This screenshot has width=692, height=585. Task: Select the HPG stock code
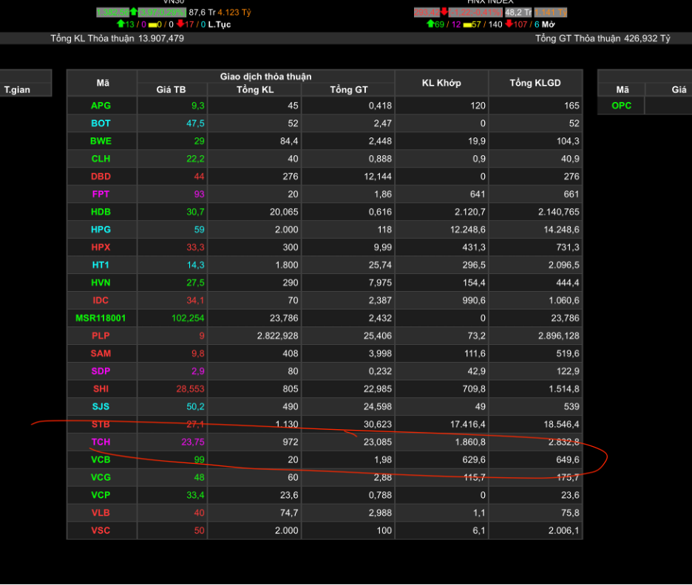[101, 230]
